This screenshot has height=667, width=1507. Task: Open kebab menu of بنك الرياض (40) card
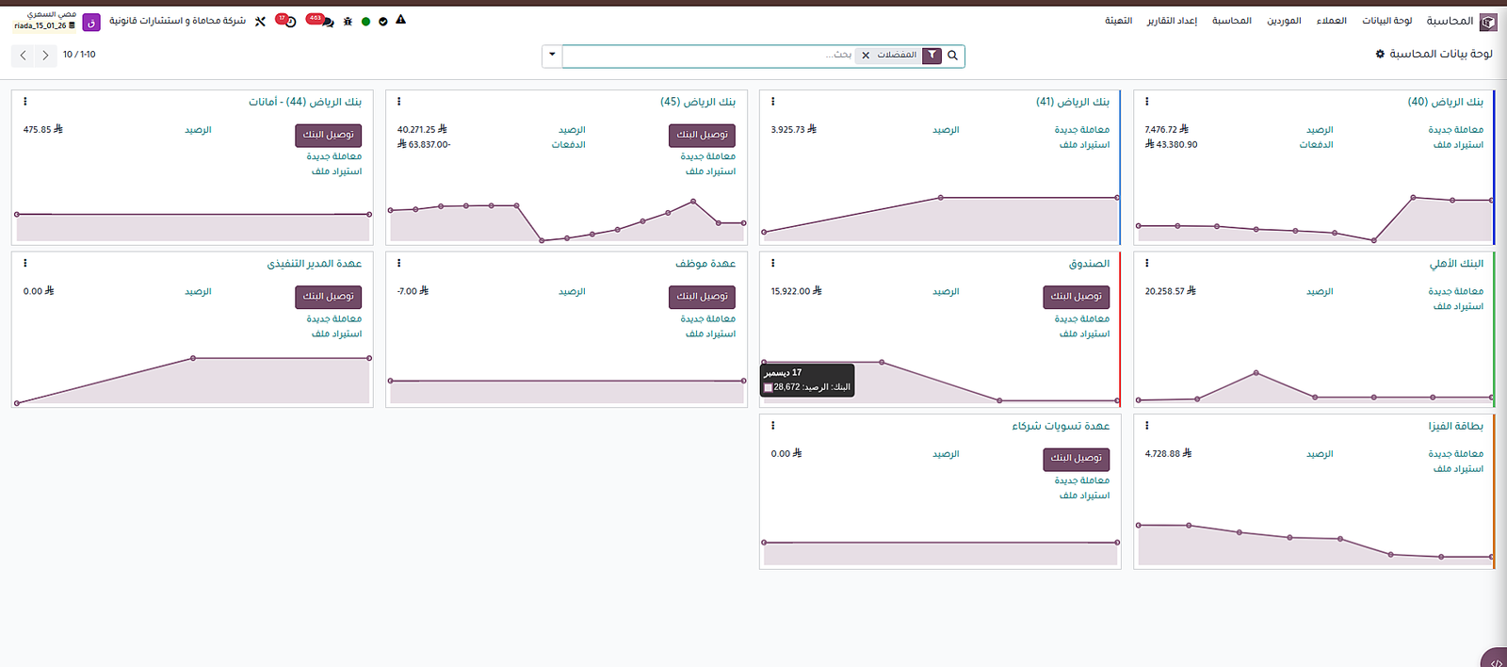point(1146,102)
